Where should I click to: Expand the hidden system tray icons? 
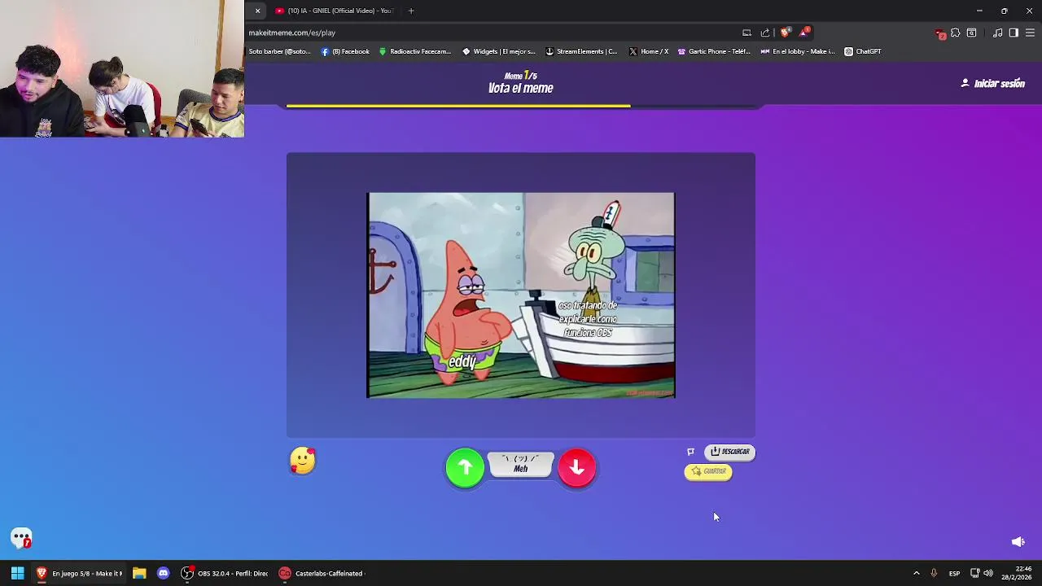coord(916,573)
